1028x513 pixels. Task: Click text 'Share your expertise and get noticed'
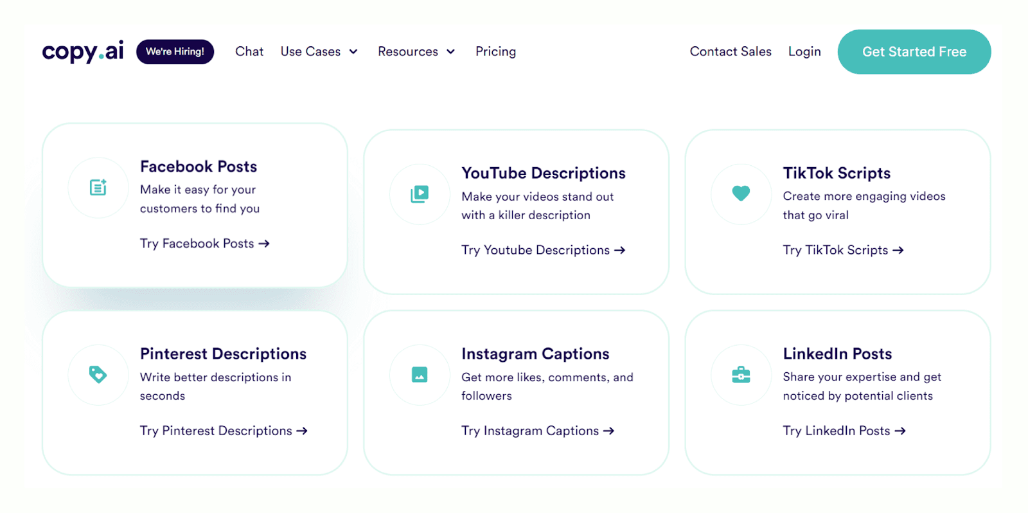[862, 386]
